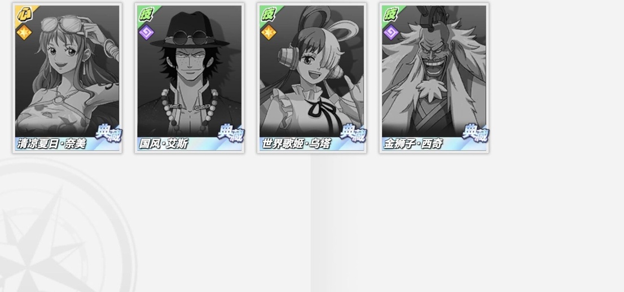The width and height of the screenshot is (624, 292).
Task: Click the green 技 type badge on 艾斯 card
Action: tap(146, 14)
